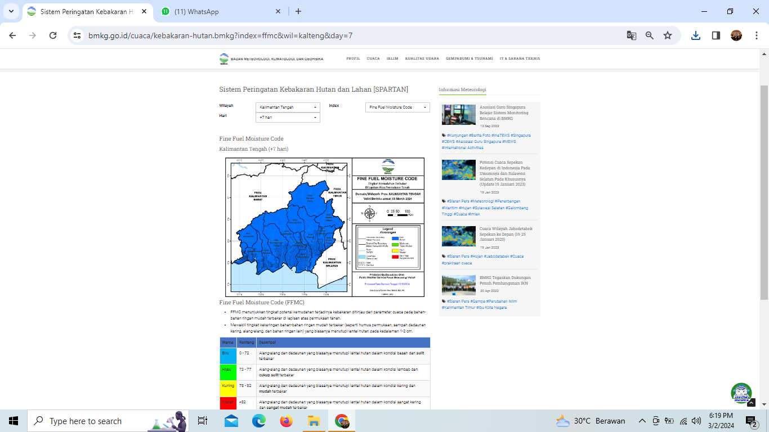Open the CUACA menu
This screenshot has width=769, height=432.
click(x=373, y=58)
